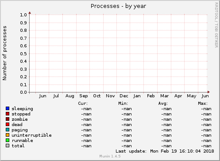
Task: Click the zombie legend color swatch
Action: pyautogui.click(x=8, y=119)
